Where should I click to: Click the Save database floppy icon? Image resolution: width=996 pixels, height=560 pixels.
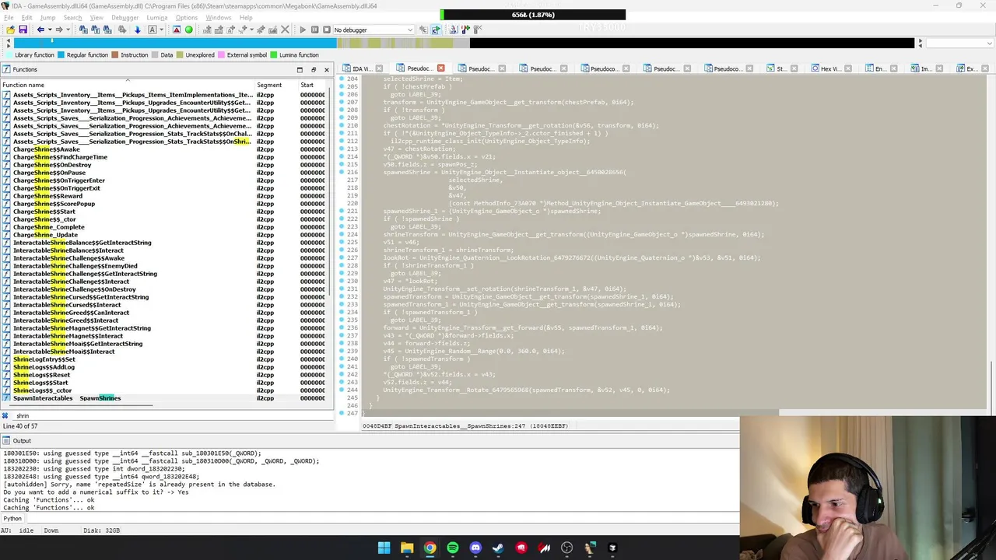23,30
